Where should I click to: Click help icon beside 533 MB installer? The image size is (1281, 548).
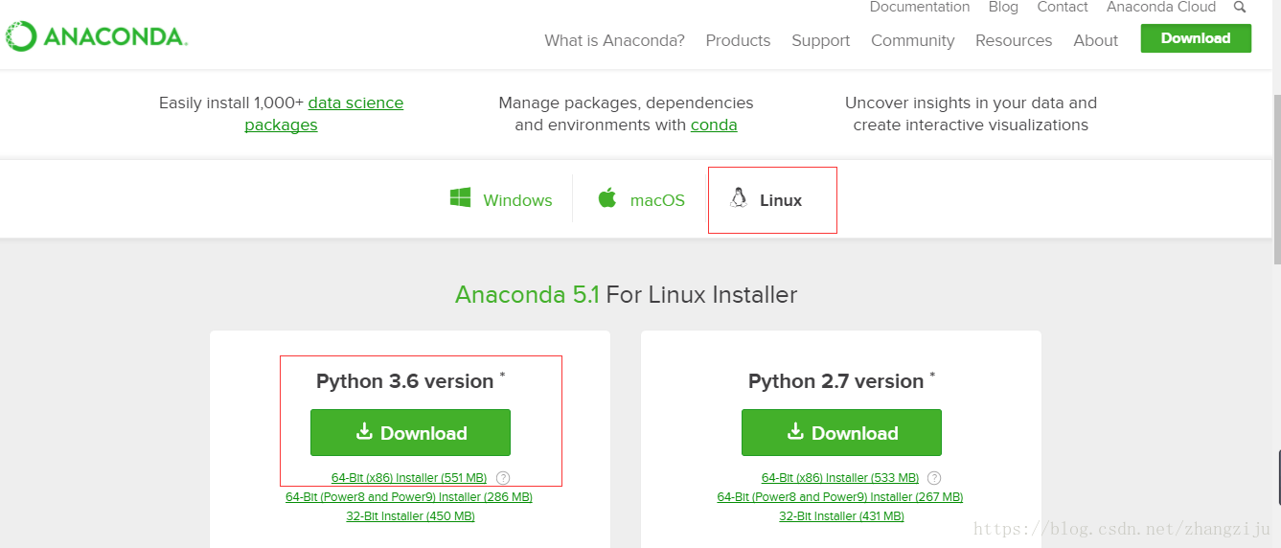coord(934,477)
